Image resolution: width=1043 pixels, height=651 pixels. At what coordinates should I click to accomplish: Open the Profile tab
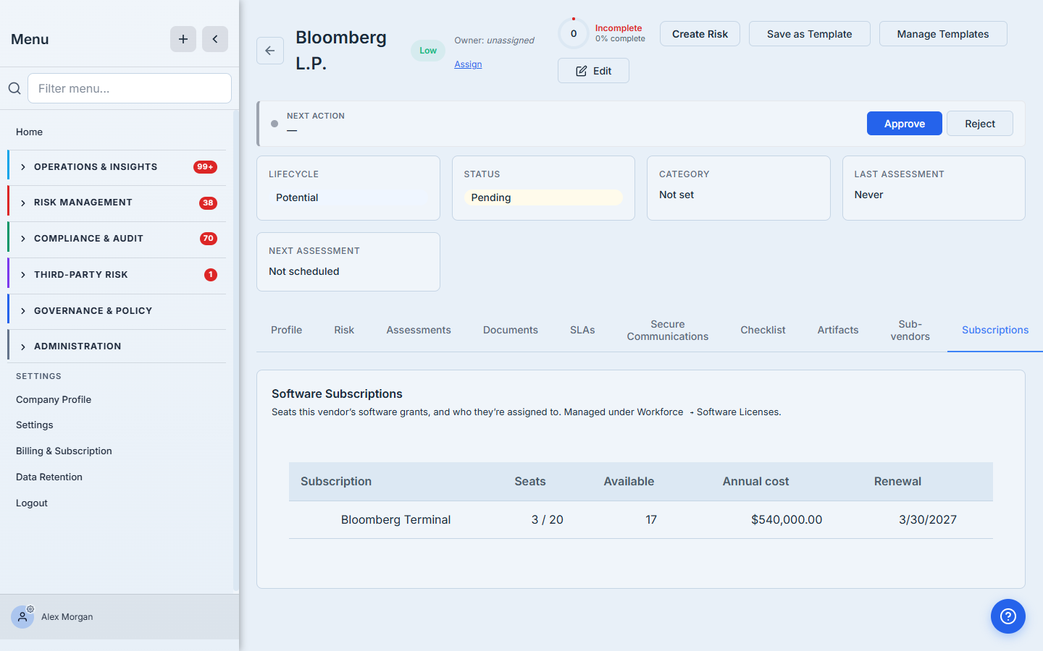pos(286,330)
